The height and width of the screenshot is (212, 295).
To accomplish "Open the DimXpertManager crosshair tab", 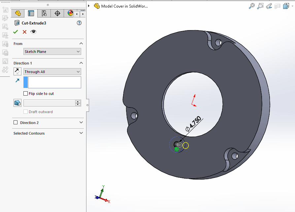I will point(57,13).
